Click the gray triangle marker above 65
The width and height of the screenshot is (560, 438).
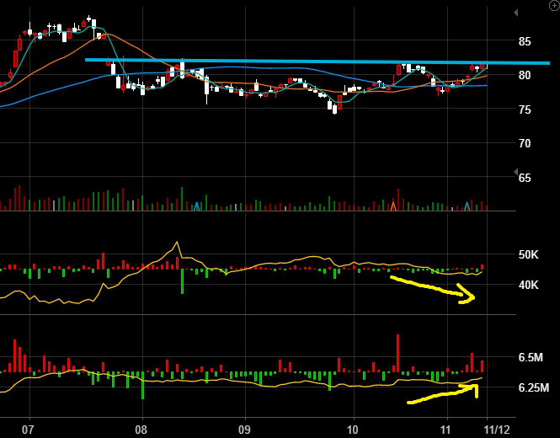[515, 172]
